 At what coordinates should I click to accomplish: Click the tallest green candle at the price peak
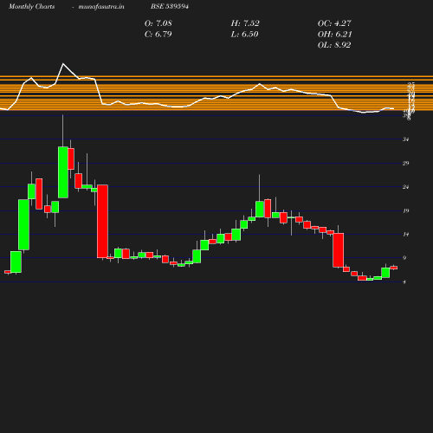[x=63, y=172]
